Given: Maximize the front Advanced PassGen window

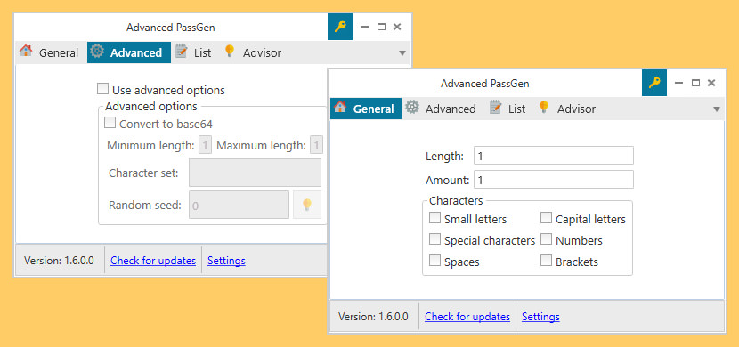Looking at the screenshot, I should pos(695,84).
